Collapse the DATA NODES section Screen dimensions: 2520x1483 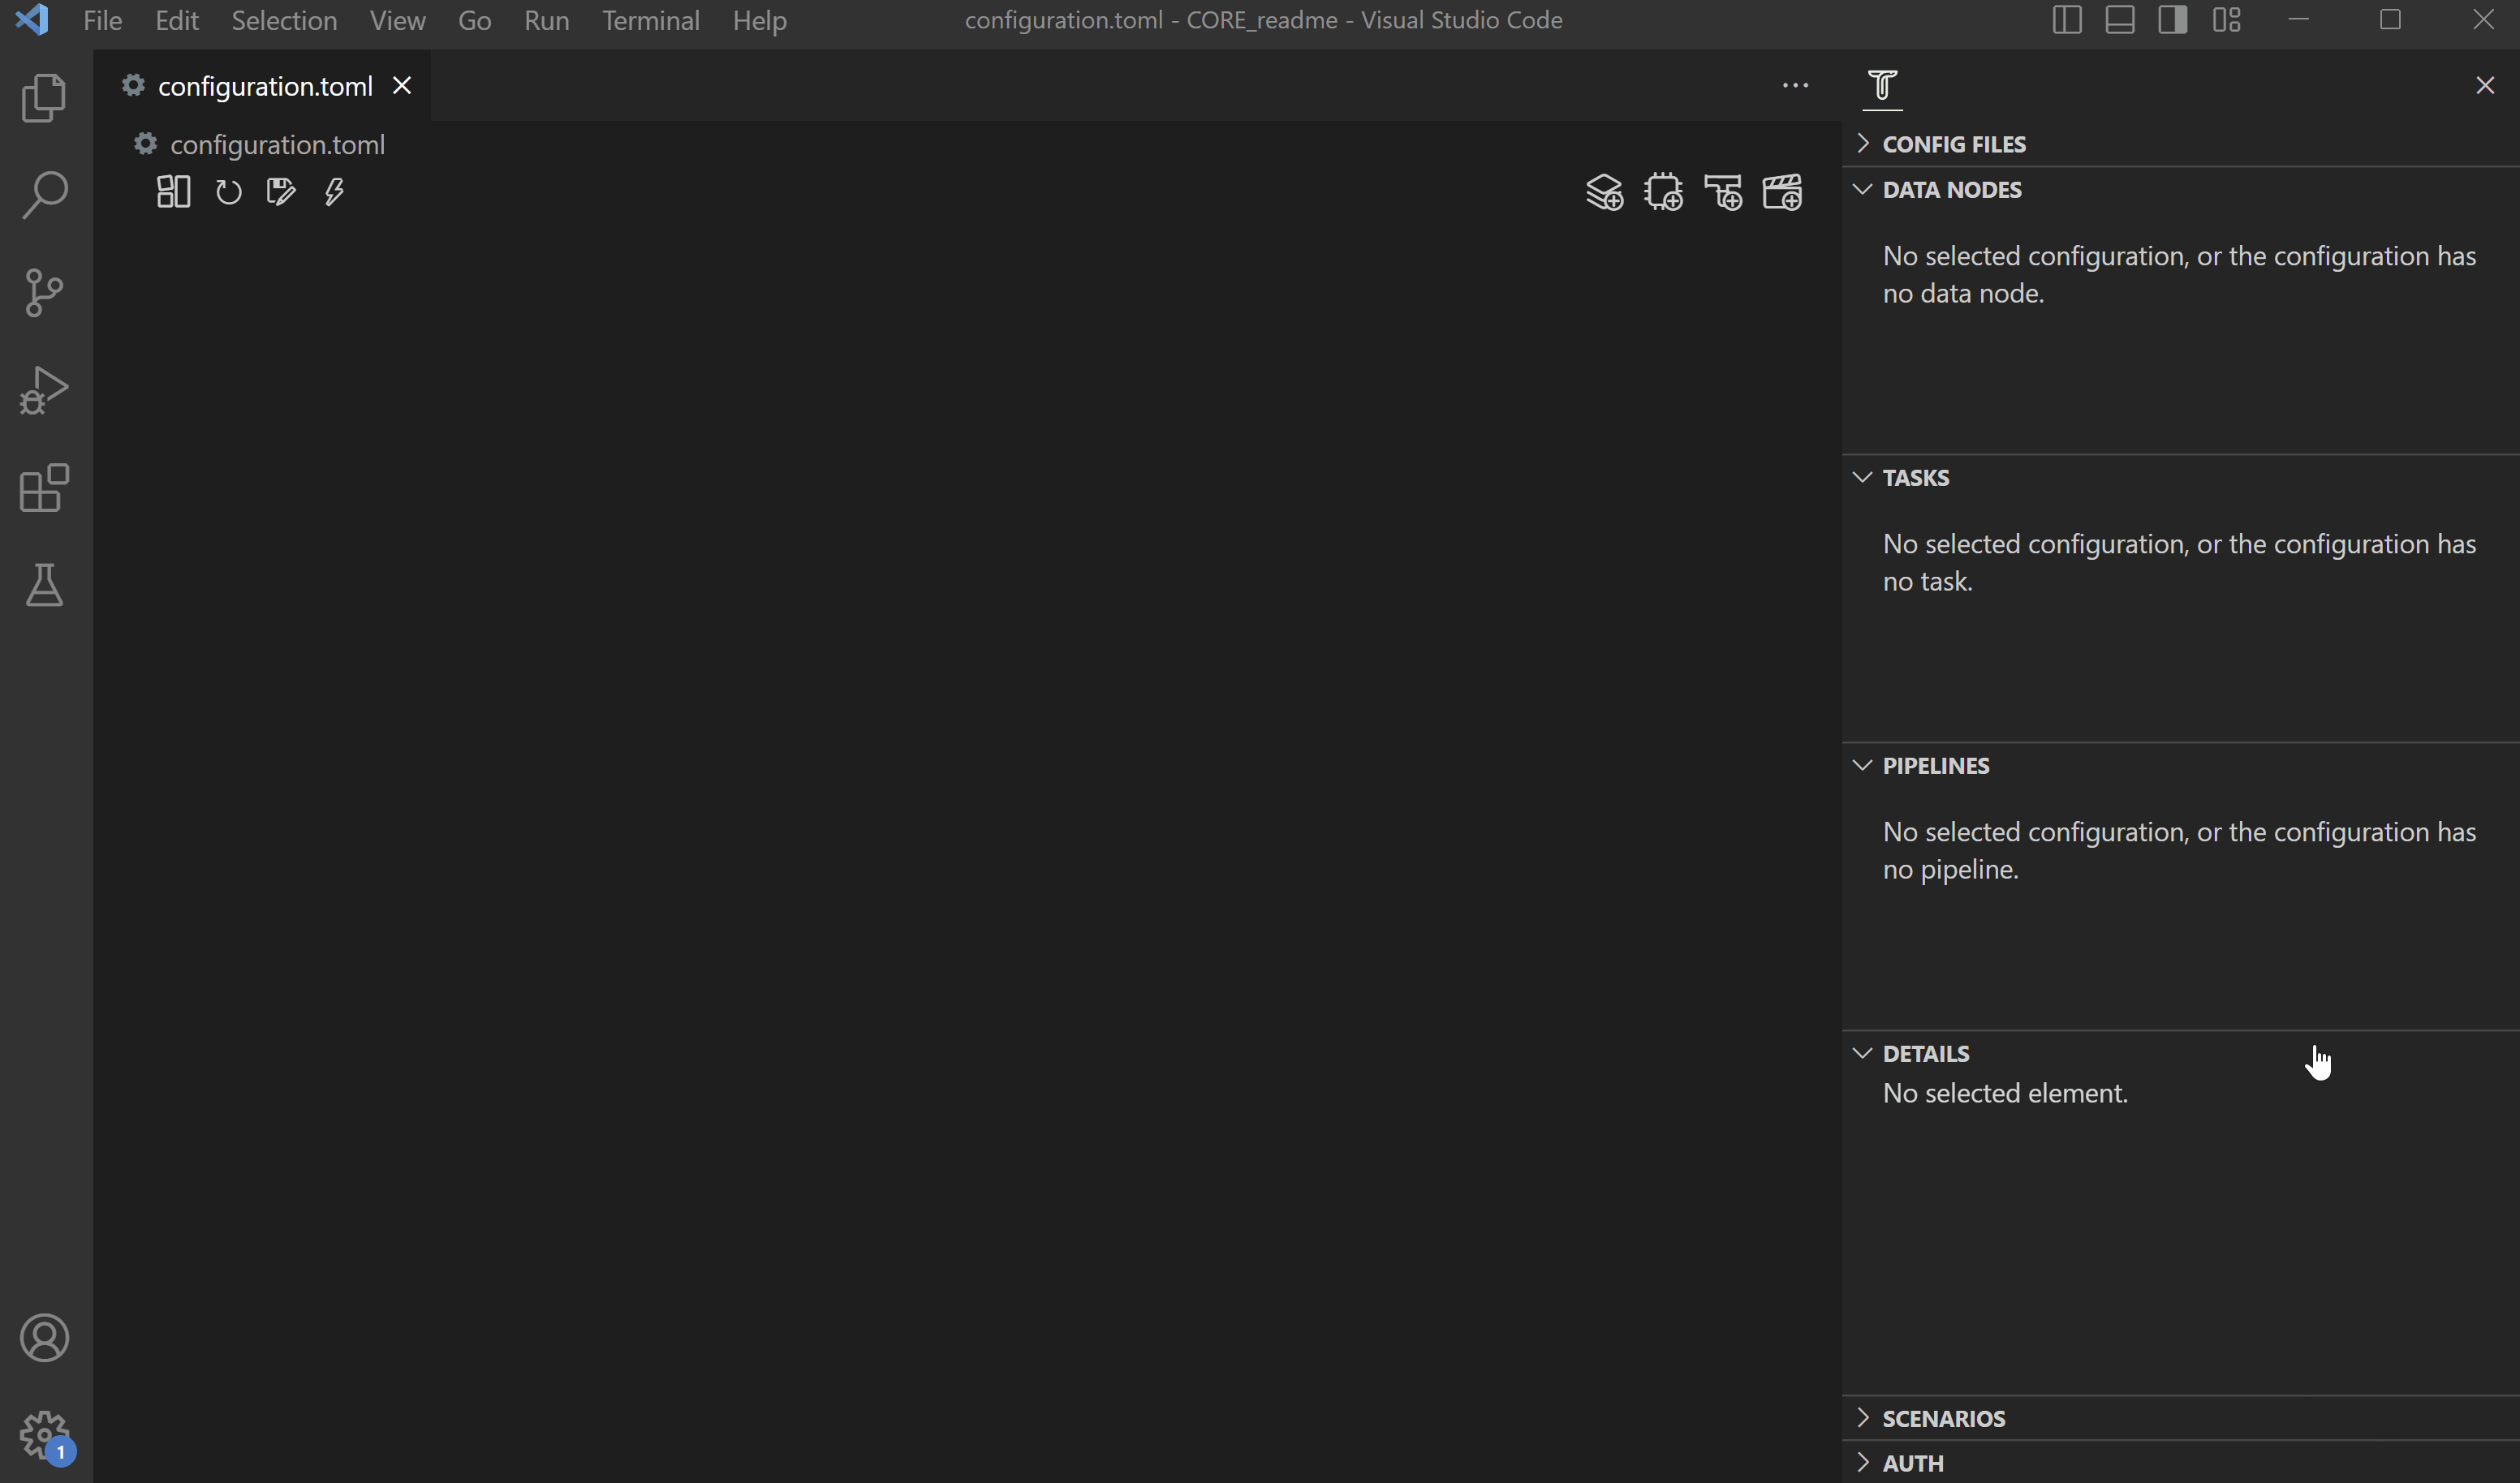pos(1951,190)
